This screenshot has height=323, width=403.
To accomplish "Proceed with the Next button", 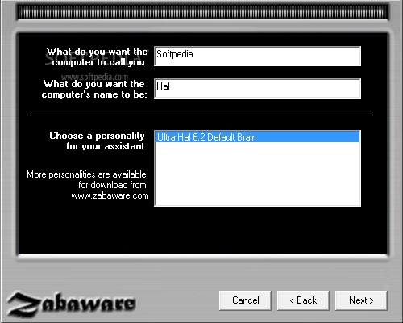I will point(361,300).
